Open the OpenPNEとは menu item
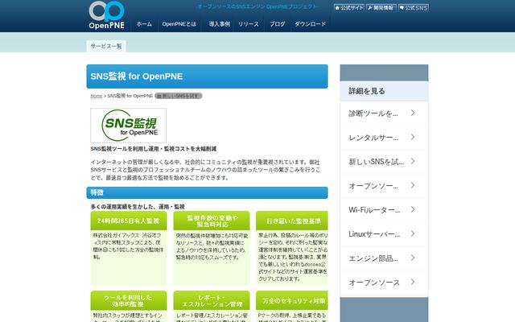This screenshot has height=322, width=515. click(179, 24)
